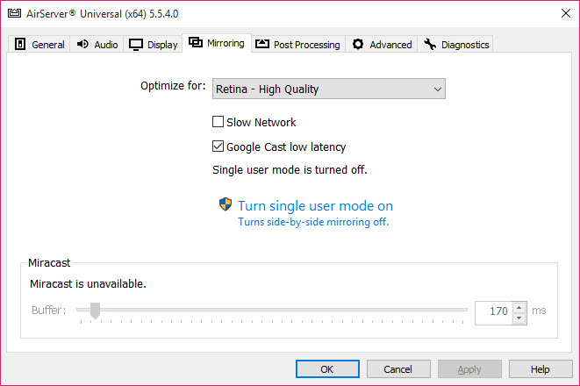Image resolution: width=580 pixels, height=386 pixels.
Task: Click the 'Optimize for:' label
Action: [173, 86]
